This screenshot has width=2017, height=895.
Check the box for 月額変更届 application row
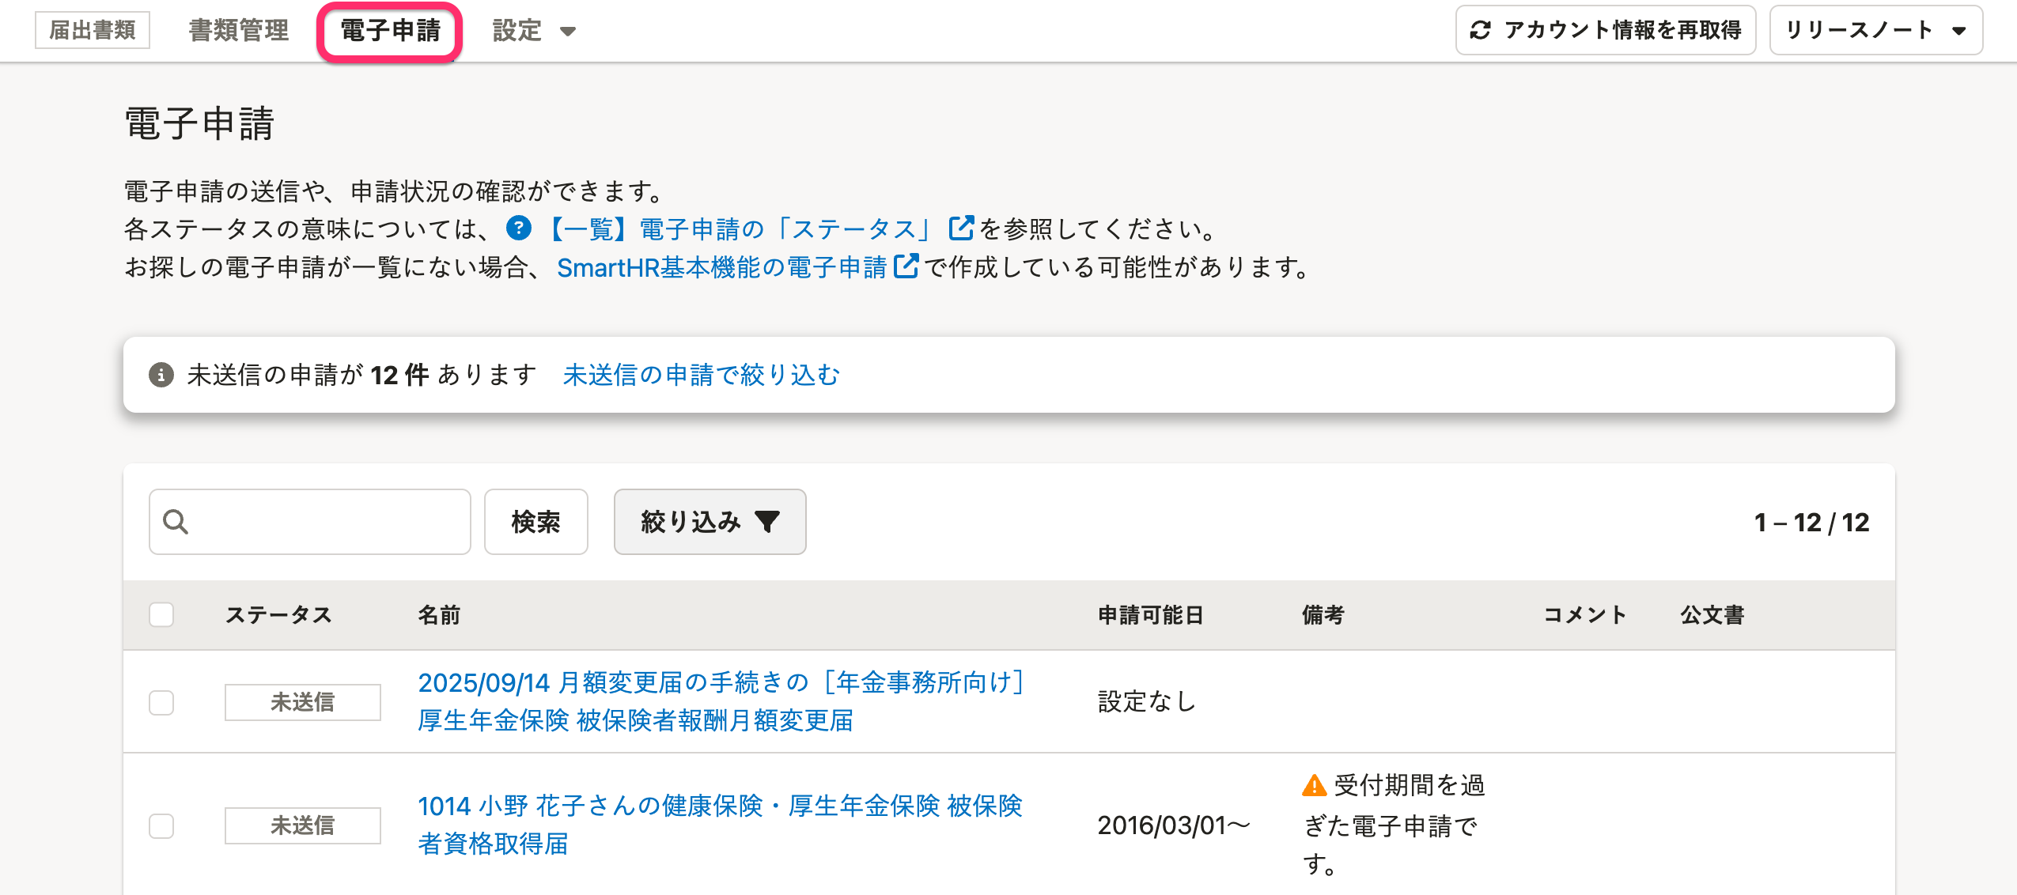coord(161,702)
